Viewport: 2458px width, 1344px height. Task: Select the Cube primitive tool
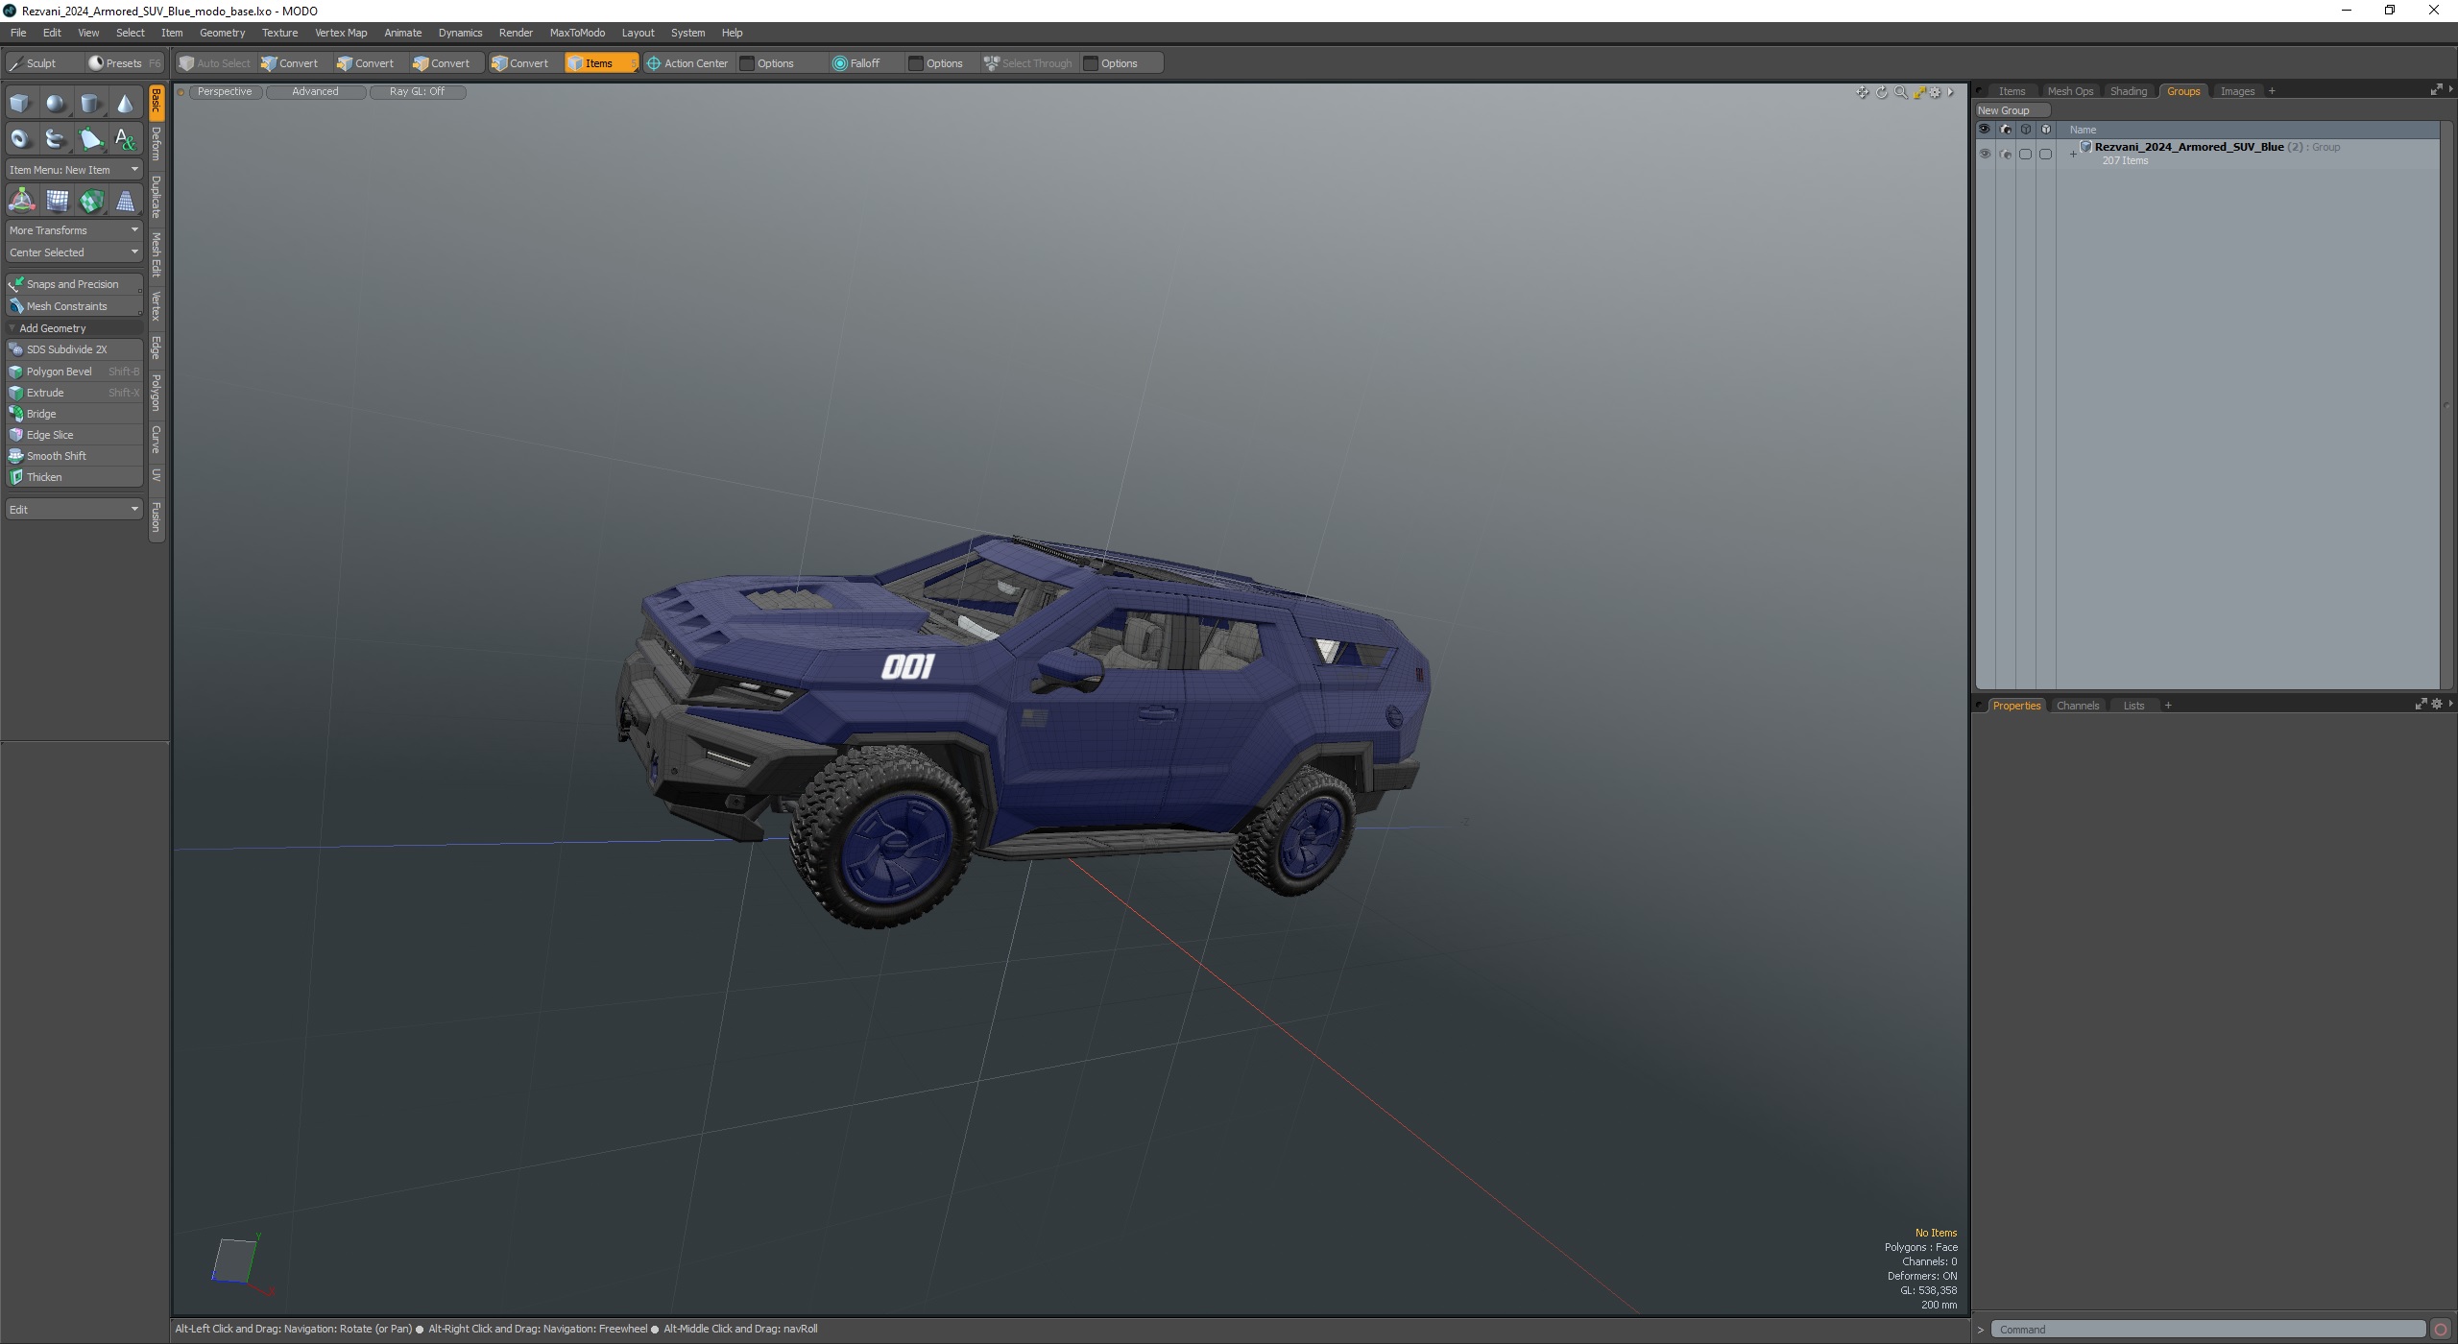click(x=20, y=104)
